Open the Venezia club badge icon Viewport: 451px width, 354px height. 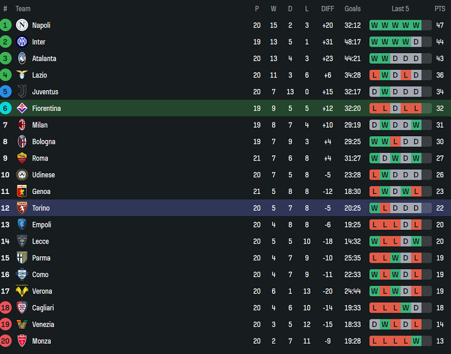click(x=22, y=325)
